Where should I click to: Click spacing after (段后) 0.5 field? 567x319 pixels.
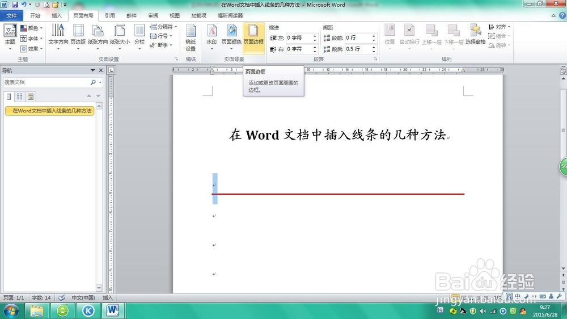[x=358, y=49]
